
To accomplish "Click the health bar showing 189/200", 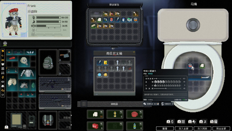I will point(48,18).
